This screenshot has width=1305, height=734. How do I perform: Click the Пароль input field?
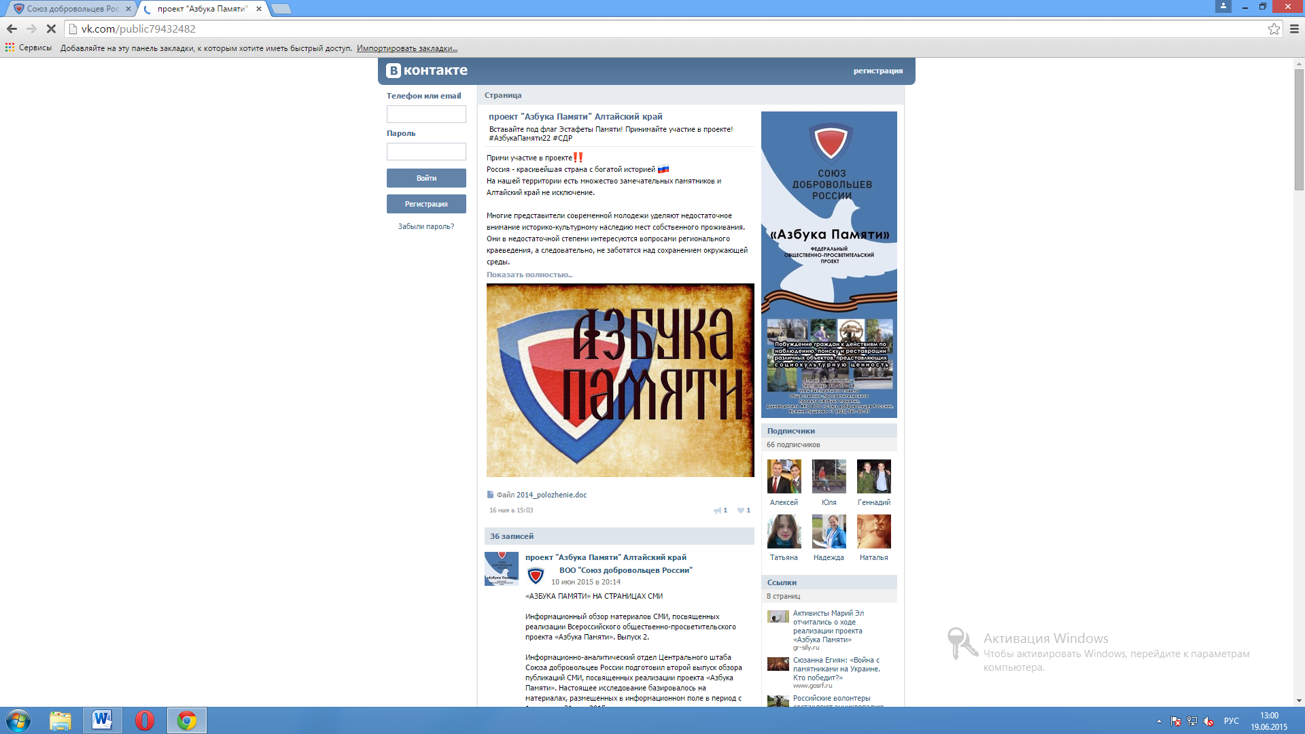(426, 152)
